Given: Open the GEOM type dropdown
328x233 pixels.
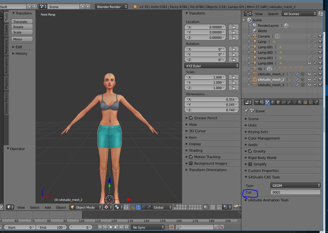Looking at the screenshot, I should [295, 185].
